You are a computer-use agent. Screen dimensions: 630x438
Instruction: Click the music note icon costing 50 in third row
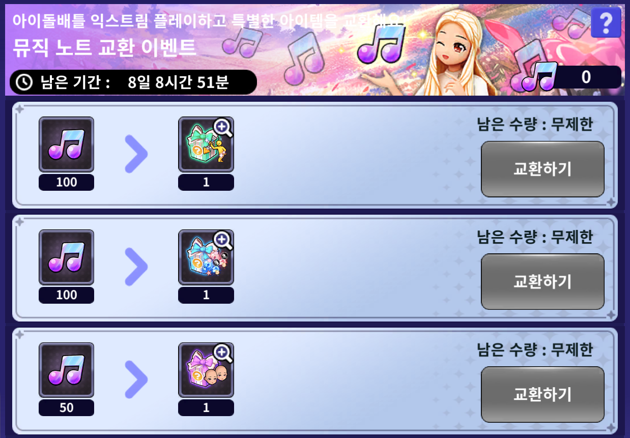point(67,370)
